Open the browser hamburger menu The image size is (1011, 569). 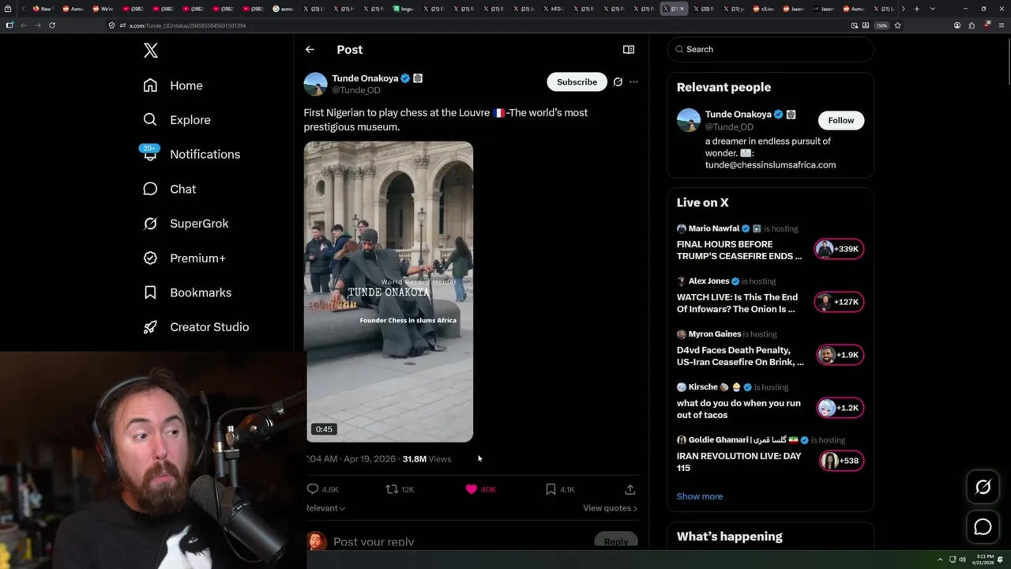1002,25
